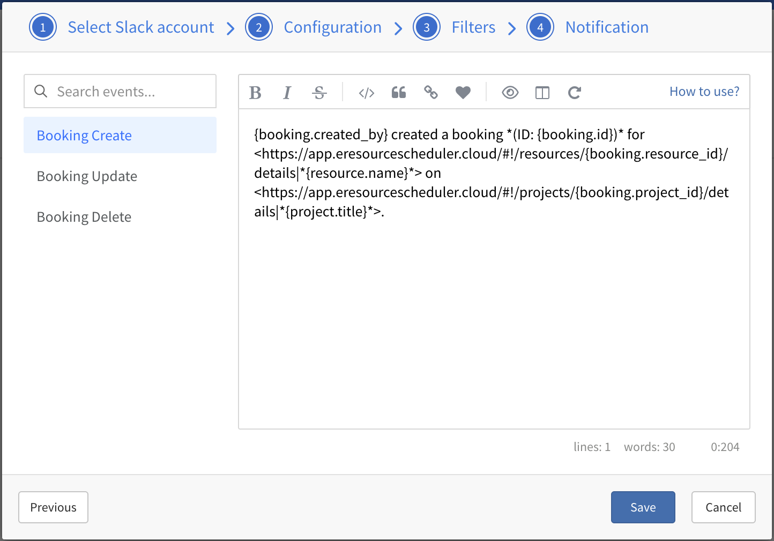Click the step 4 number circle
774x541 pixels.
[x=540, y=27]
